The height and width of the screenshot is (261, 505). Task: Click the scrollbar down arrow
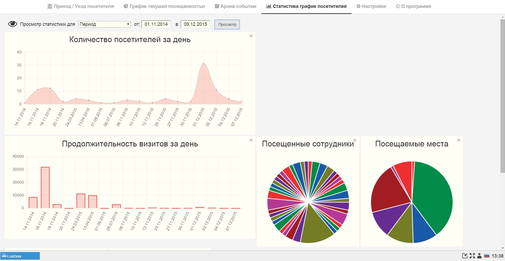(x=503, y=248)
